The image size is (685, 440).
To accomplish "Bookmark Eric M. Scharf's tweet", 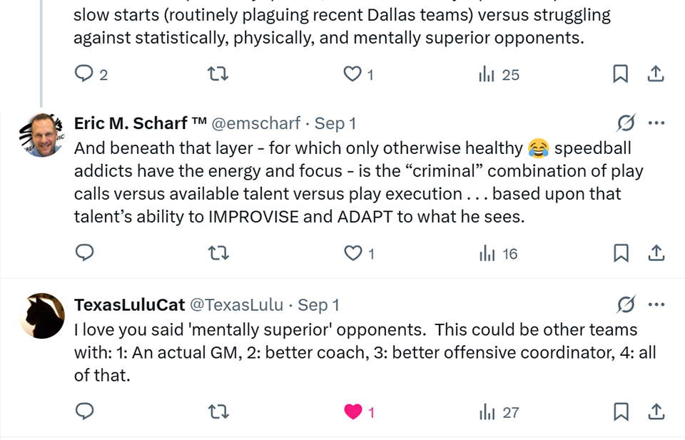I will coord(621,253).
